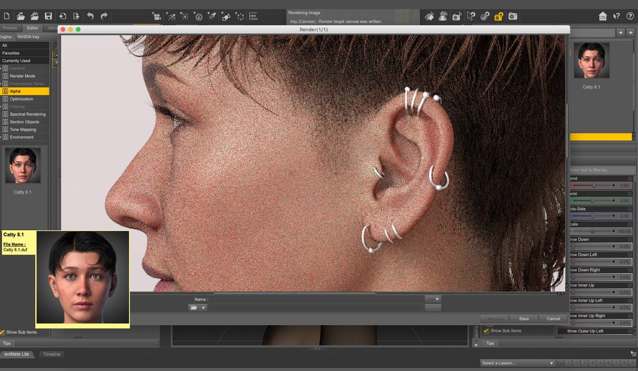
Task: Create a new null object icon
Action: [x=240, y=16]
